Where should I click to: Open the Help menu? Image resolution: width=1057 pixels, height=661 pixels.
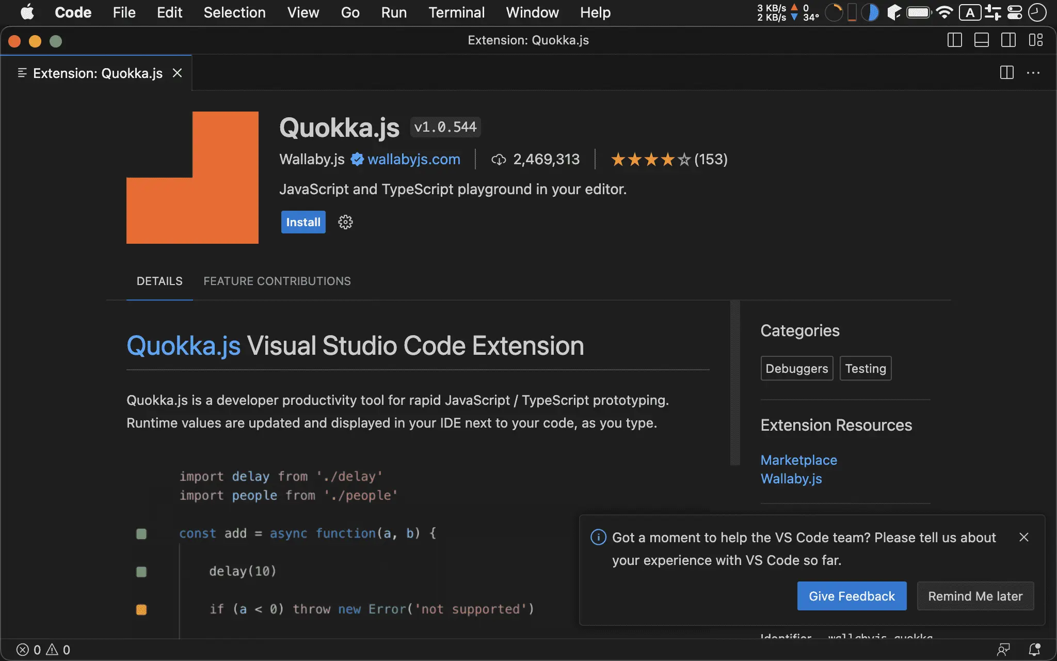coord(595,12)
